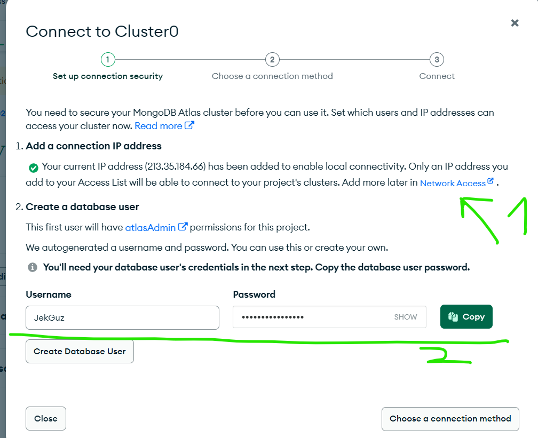Click the external link icon beside Read more
The height and width of the screenshot is (438, 538).
(x=189, y=125)
